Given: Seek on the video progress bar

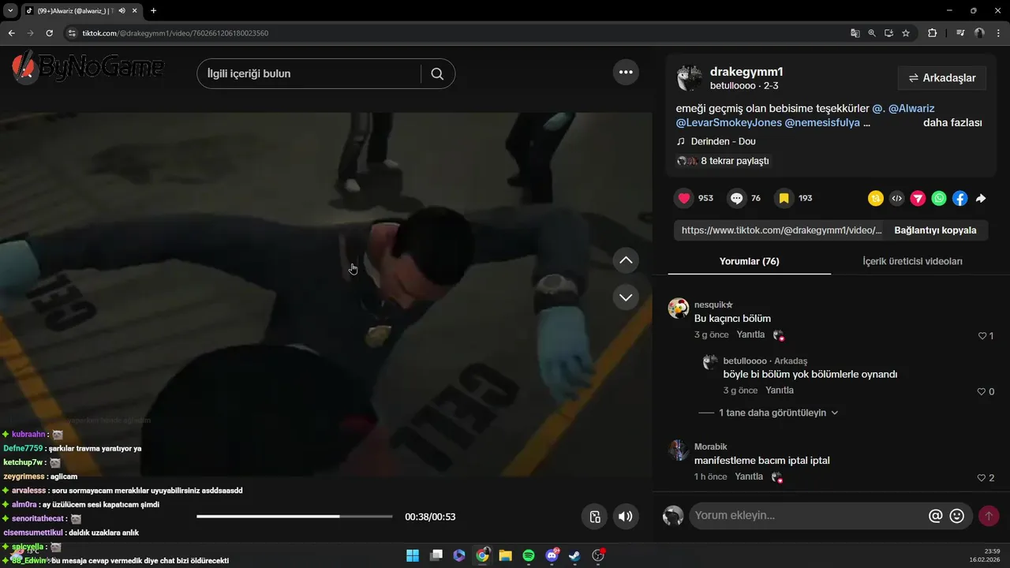Looking at the screenshot, I should click(294, 517).
